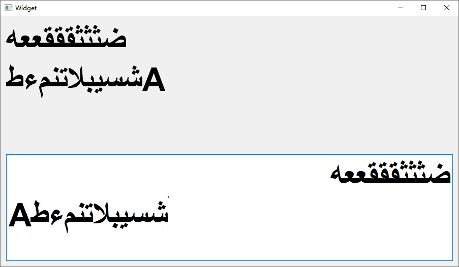Click the blinking text cursor in the text box
Image resolution: width=459 pixels, height=267 pixels.
point(168,215)
